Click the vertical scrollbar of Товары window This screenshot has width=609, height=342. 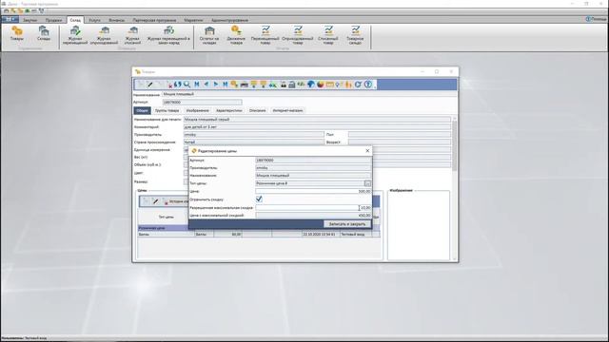coord(455,188)
